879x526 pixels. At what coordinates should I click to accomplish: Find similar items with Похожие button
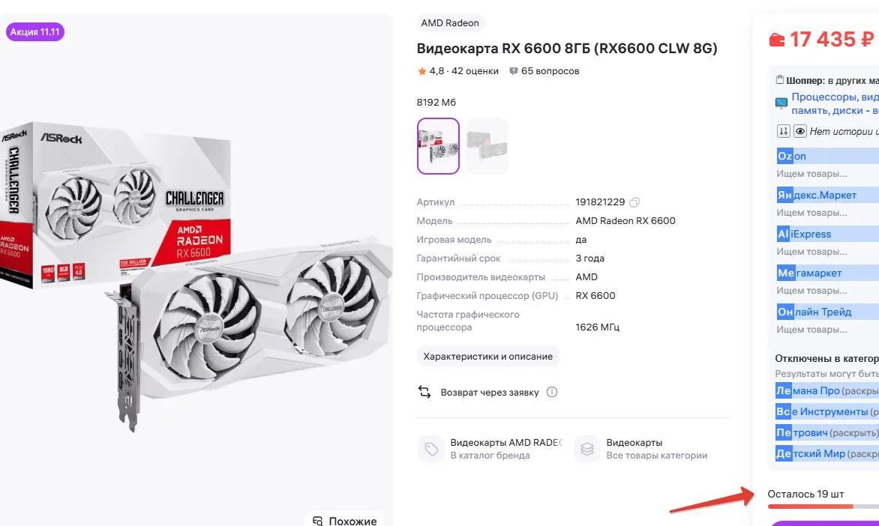[x=345, y=521]
